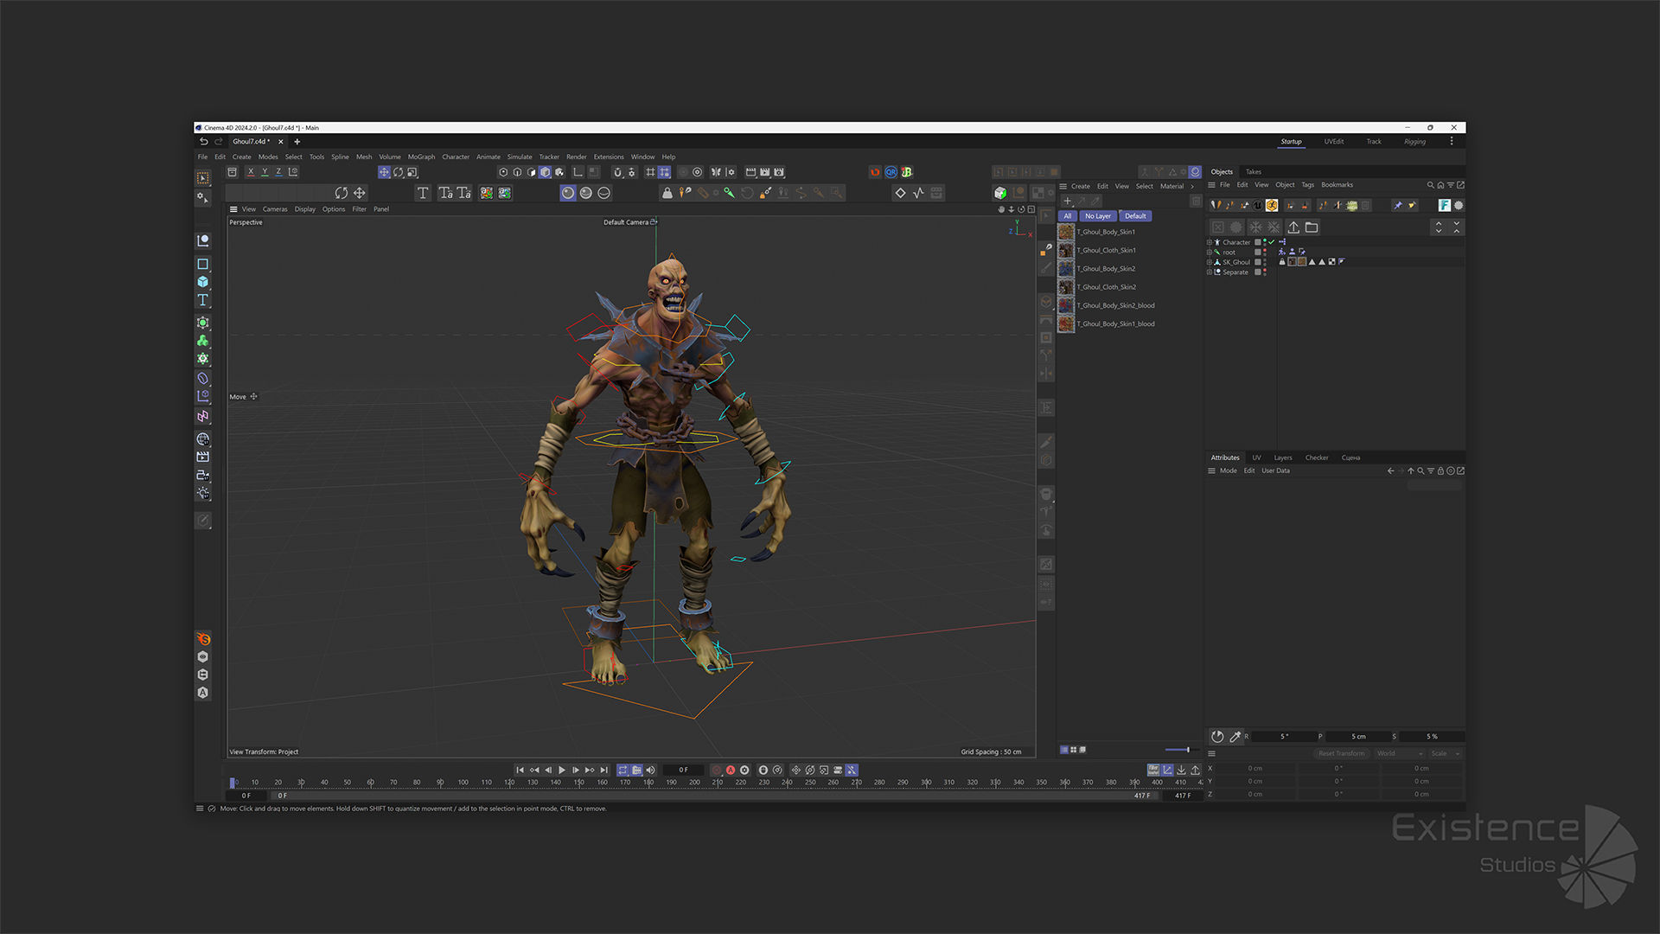Image resolution: width=1660 pixels, height=934 pixels.
Task: Open the Character menu
Action: point(456,157)
